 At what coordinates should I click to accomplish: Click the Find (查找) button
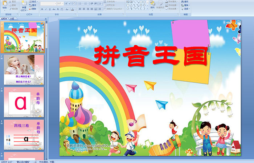(185, 1)
